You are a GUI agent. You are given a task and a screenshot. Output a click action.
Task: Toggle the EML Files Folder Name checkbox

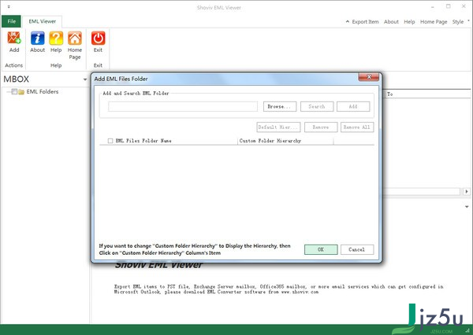[x=110, y=141]
